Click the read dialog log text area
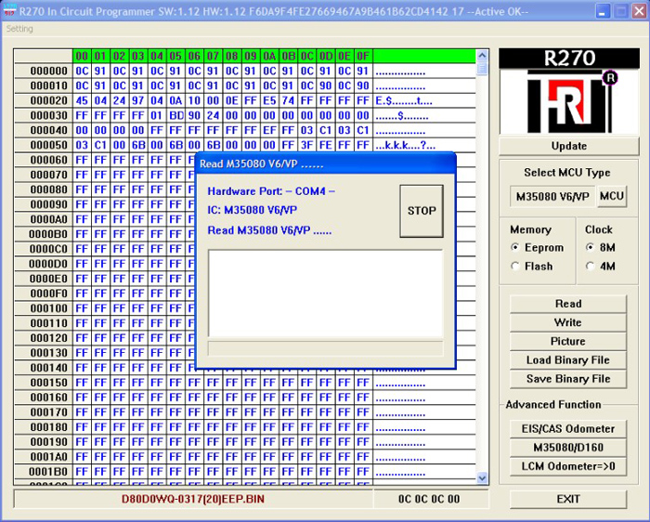 [x=325, y=294]
